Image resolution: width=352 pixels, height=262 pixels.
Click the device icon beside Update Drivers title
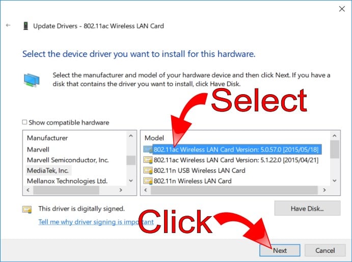tap(26, 26)
